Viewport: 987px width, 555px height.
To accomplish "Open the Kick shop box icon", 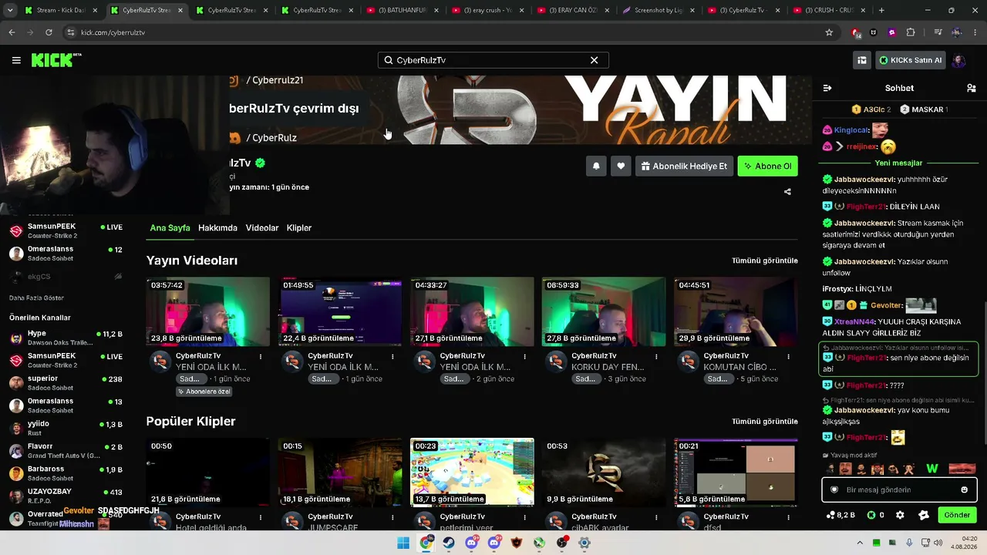I will tap(862, 60).
